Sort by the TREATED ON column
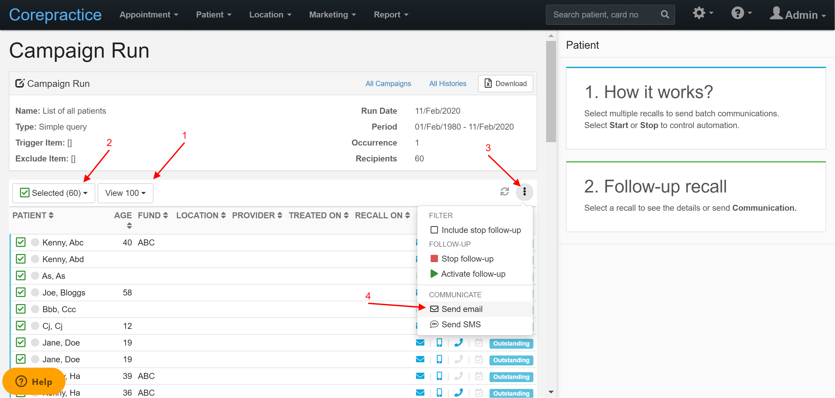Image resolution: width=835 pixels, height=398 pixels. click(x=319, y=215)
